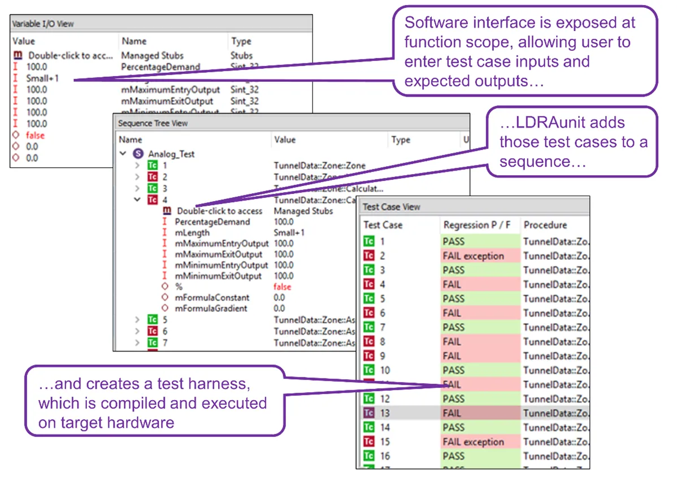The width and height of the screenshot is (677, 487).
Task: Click the 'Small+1' value in Variable I/O View
Action: [x=42, y=78]
